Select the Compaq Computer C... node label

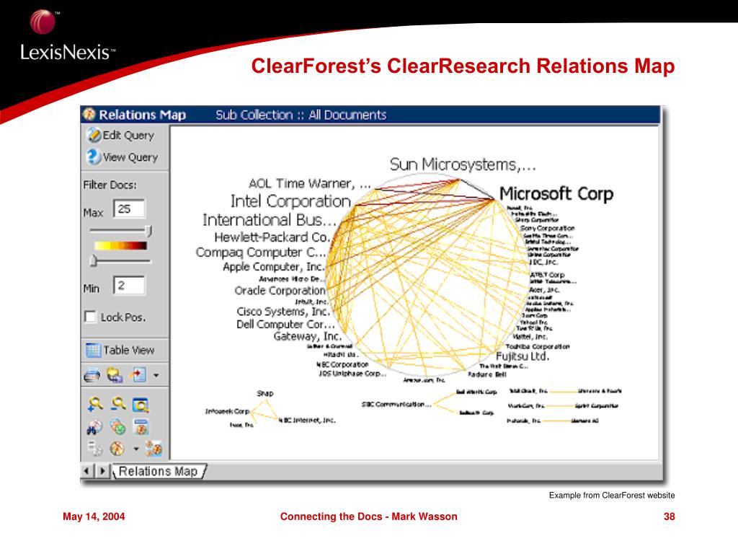tap(261, 252)
